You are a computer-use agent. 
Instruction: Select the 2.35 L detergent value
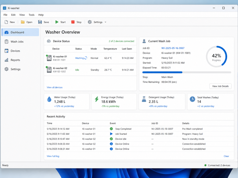pos(153,101)
